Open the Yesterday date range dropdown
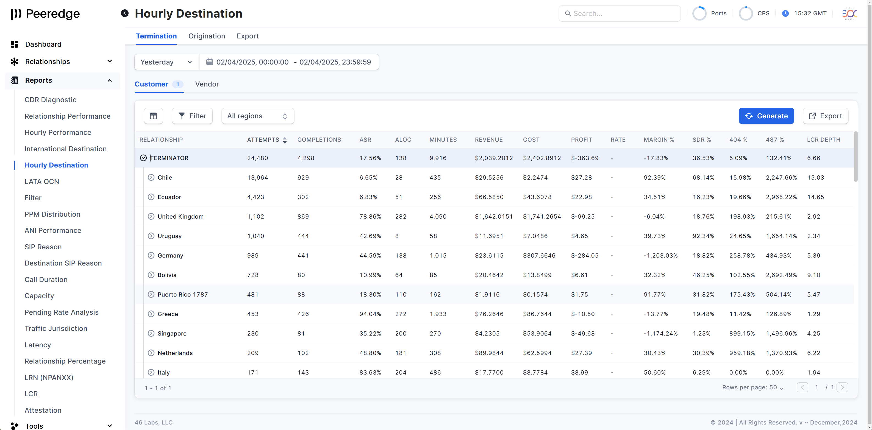 (166, 62)
